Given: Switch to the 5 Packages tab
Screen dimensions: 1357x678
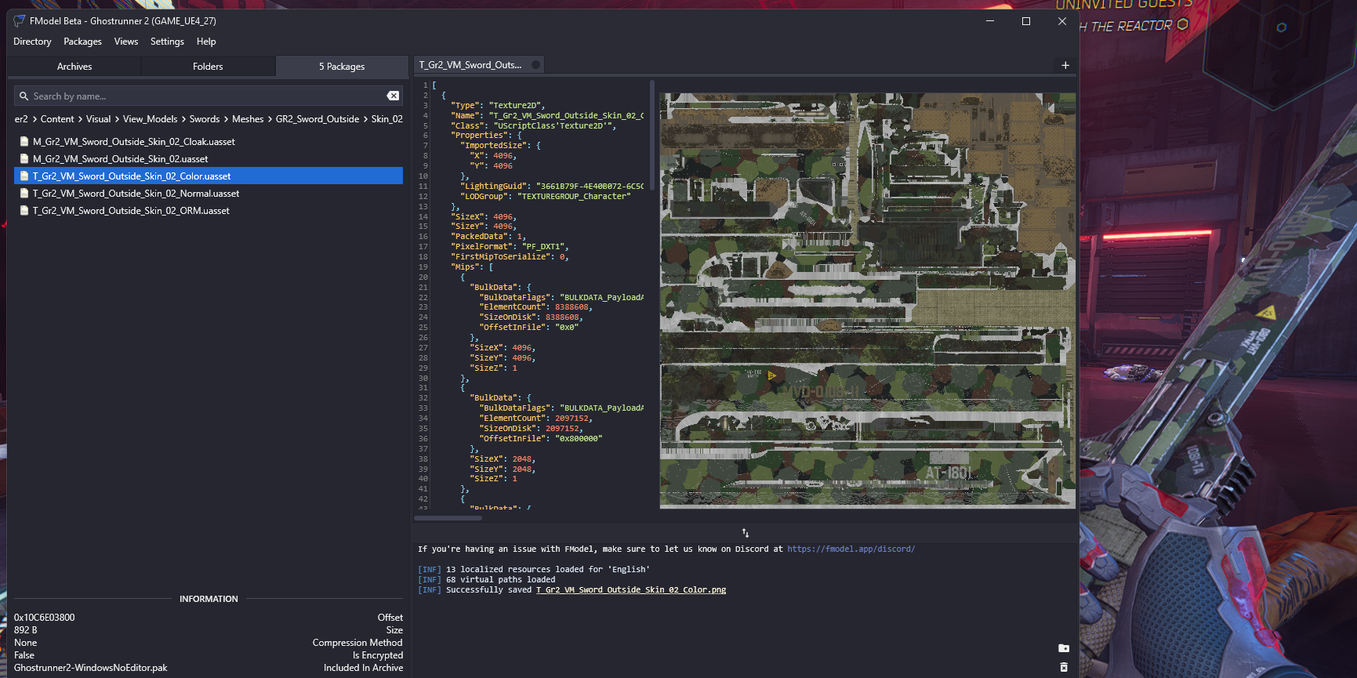Looking at the screenshot, I should click(x=342, y=67).
